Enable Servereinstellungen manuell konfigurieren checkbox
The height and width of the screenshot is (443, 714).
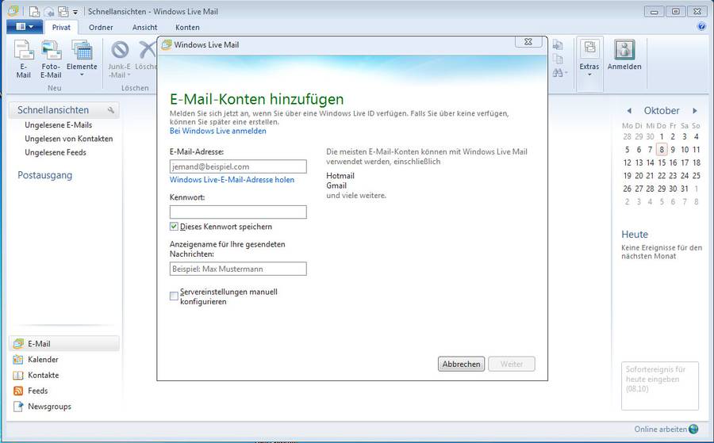pos(174,296)
